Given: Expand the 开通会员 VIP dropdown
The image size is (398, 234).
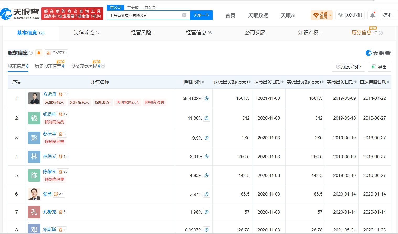Looking at the screenshot, I should point(322,15).
